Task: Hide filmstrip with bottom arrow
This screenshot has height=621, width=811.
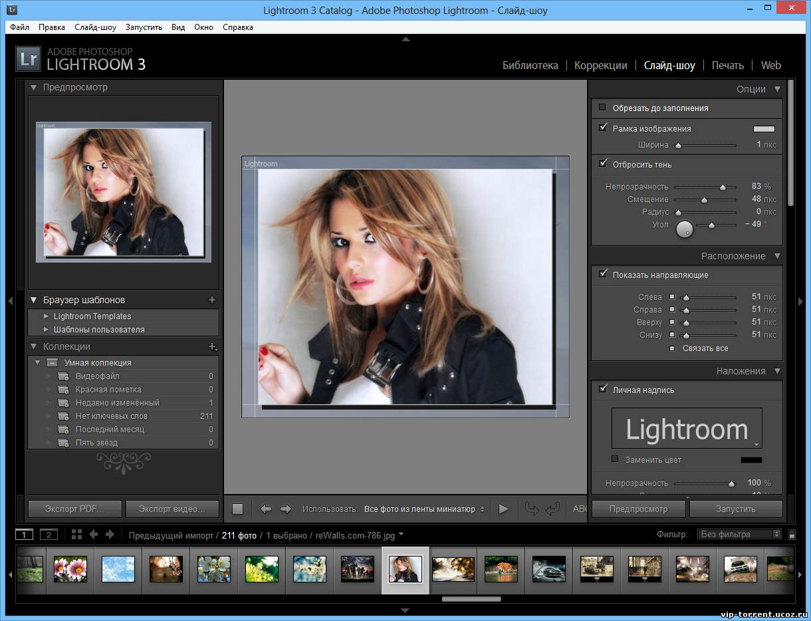Action: tap(405, 610)
